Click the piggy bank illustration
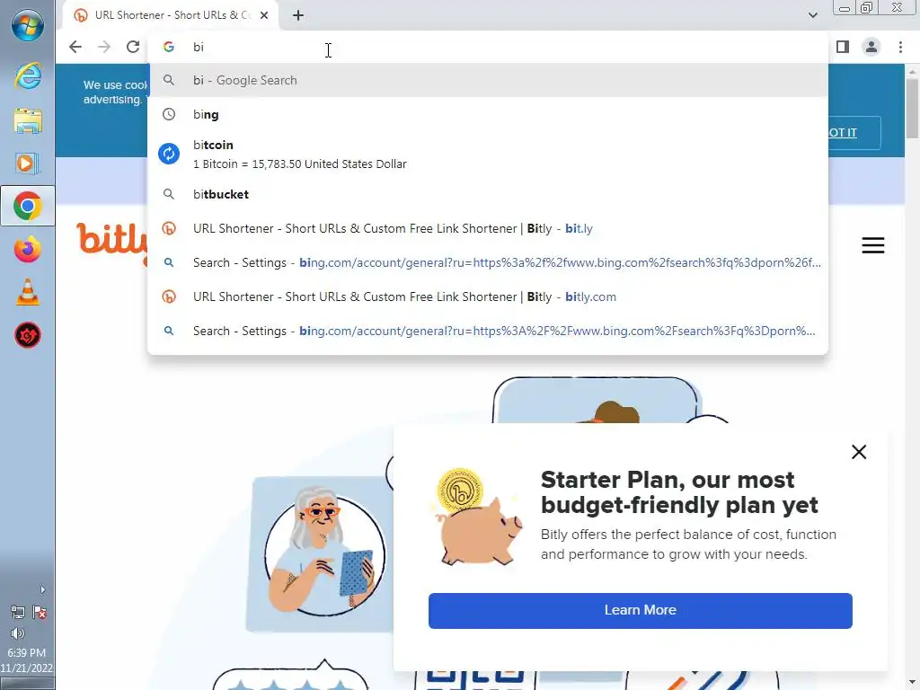The image size is (920, 690). point(478,517)
